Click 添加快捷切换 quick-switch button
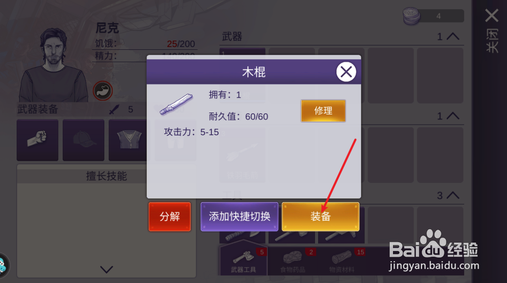Screen dimensions: 507x283 point(240,217)
